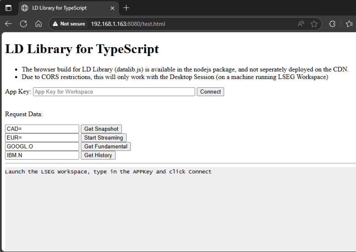Select the LD Library for TypeScript tab
Screen dimensions: 356x252
[68, 8]
